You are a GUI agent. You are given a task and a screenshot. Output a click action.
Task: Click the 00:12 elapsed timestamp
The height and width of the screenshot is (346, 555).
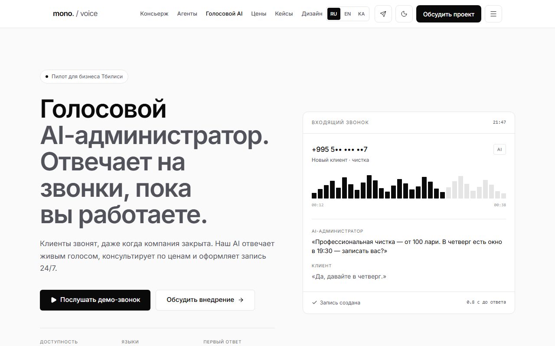pos(318,205)
